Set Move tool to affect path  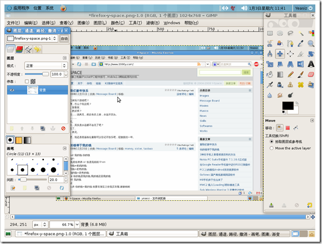point(296,128)
